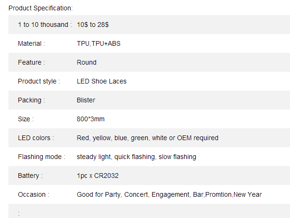This screenshot has height=218, width=290.
Task: Click the Size label
Action: tap(26, 119)
